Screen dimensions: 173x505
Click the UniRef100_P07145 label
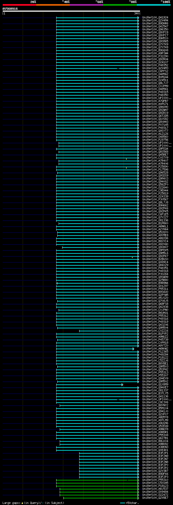click(x=155, y=125)
